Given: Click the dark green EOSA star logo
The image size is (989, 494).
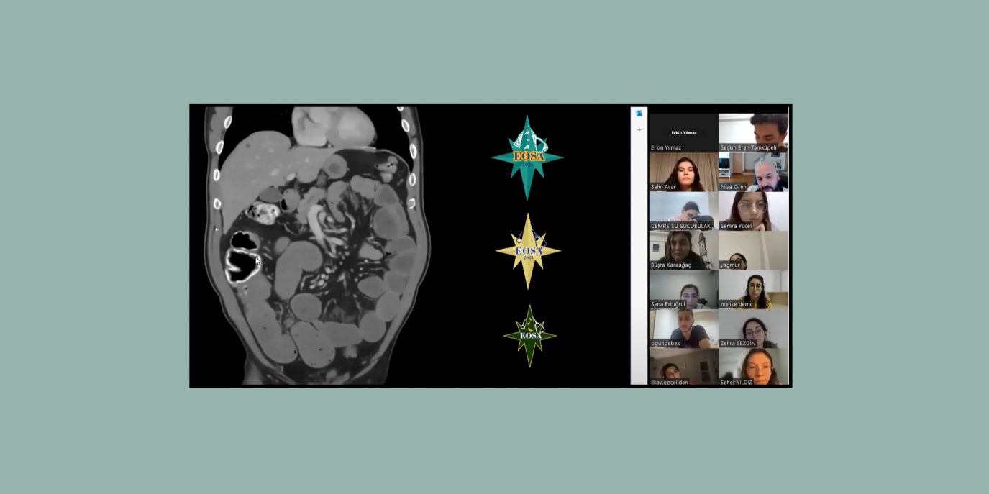Looking at the screenshot, I should tap(530, 335).
